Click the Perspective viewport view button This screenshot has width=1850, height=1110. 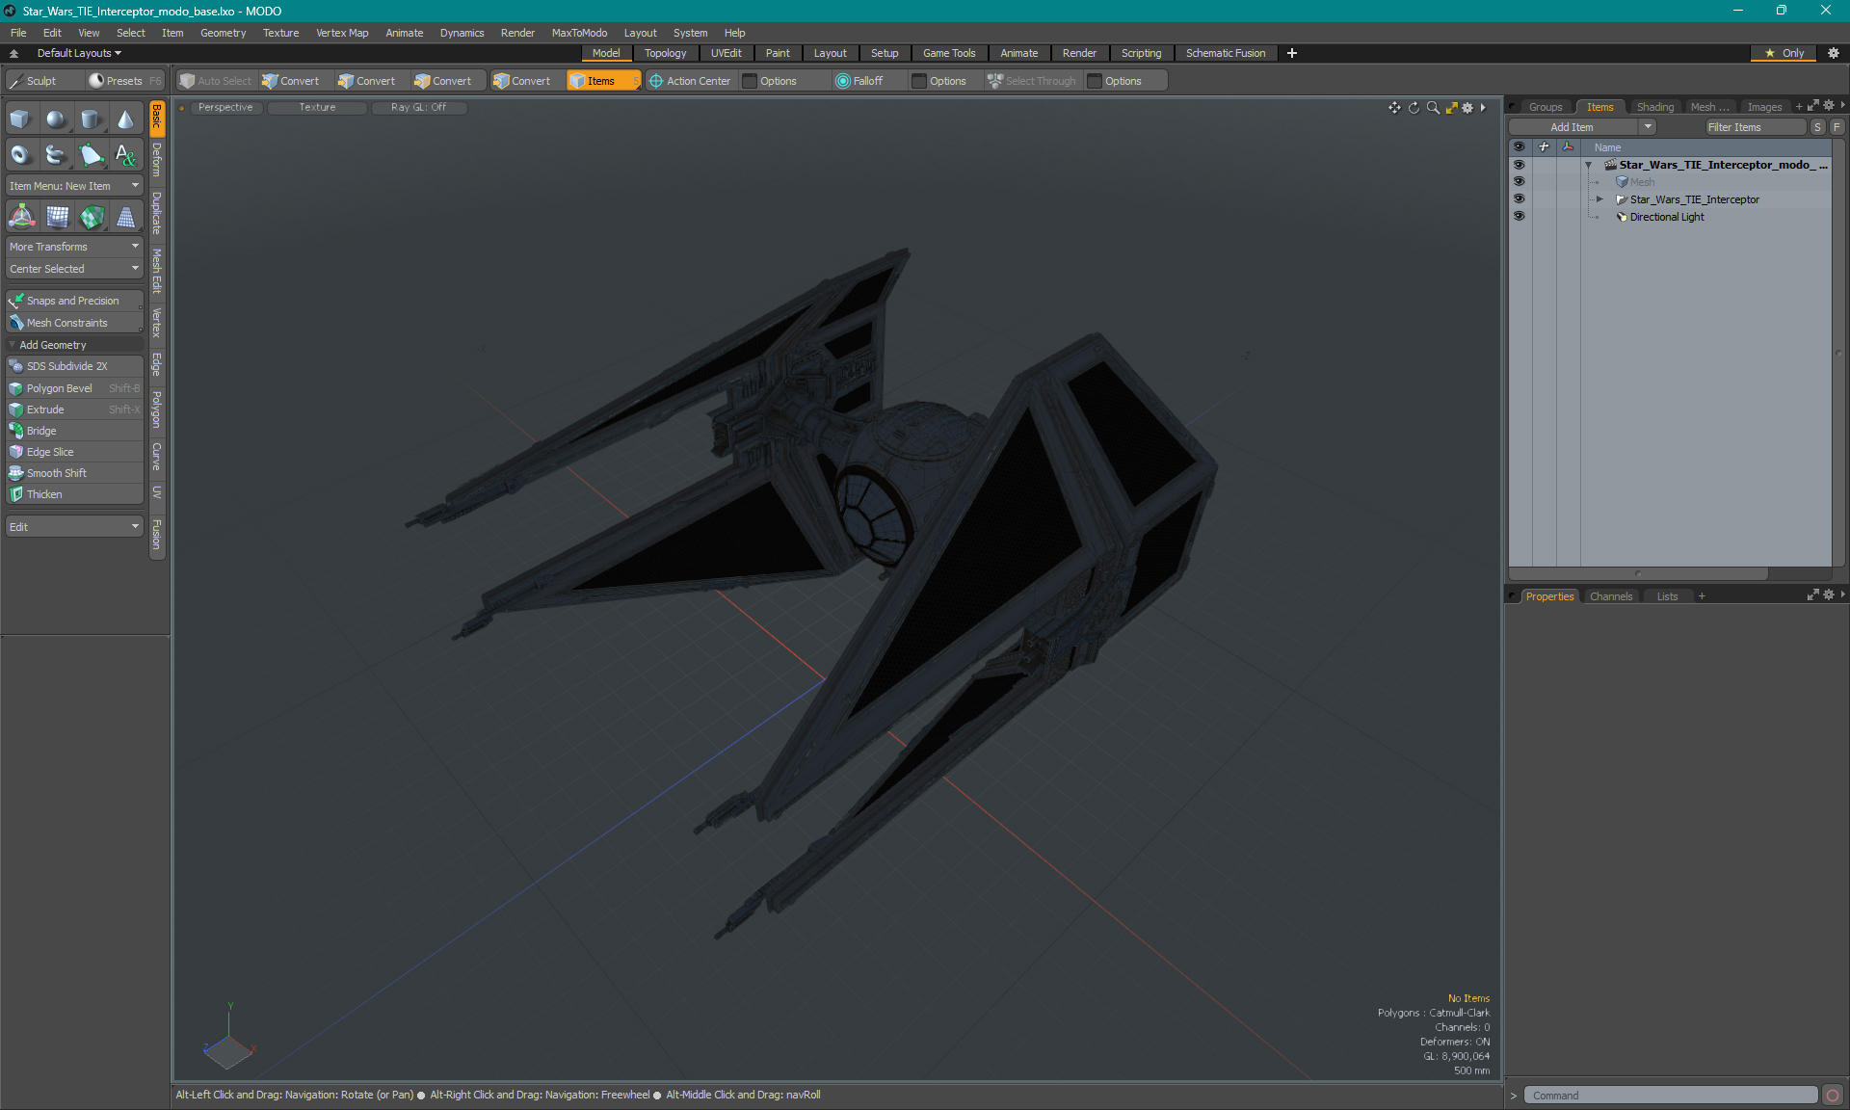tap(225, 108)
